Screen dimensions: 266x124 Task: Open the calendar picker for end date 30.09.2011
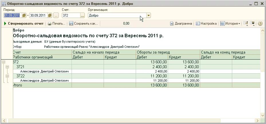[50, 15]
